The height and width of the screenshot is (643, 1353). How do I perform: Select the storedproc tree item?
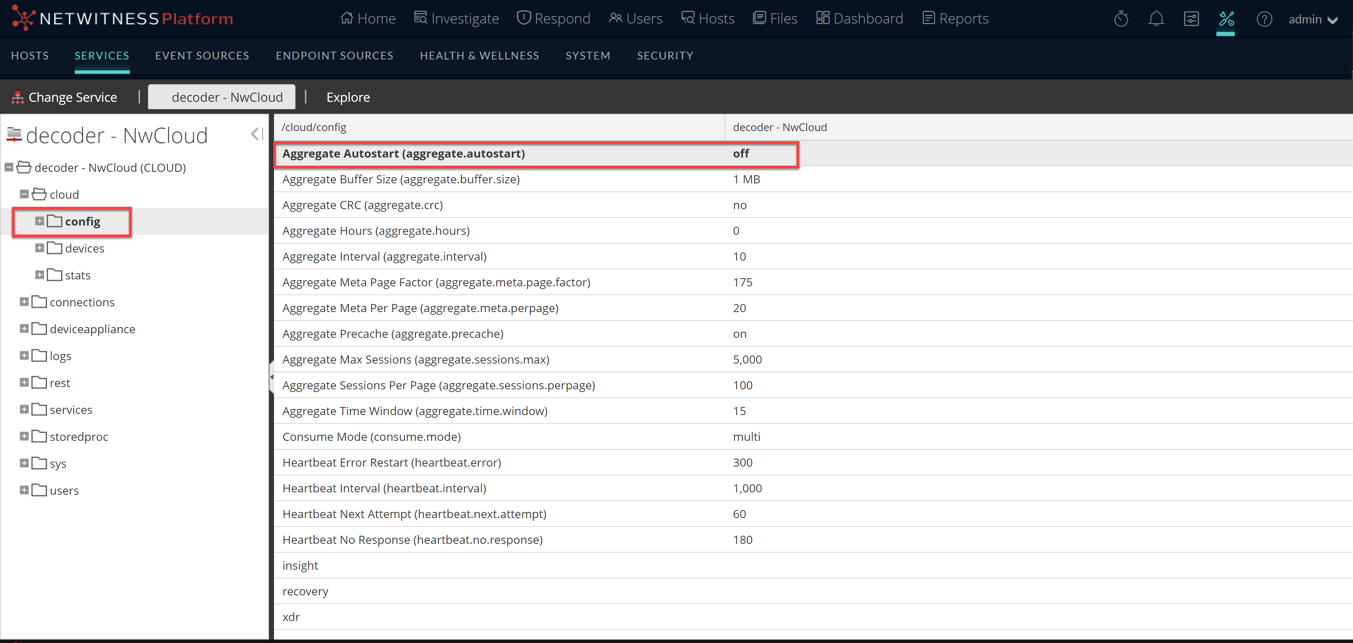[x=79, y=437]
